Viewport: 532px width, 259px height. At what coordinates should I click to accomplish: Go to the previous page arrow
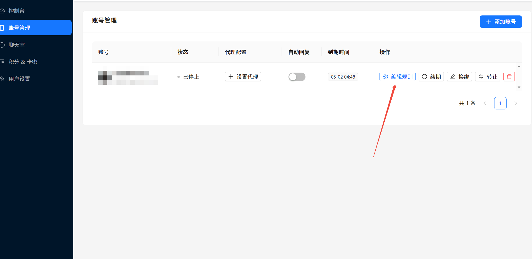485,103
